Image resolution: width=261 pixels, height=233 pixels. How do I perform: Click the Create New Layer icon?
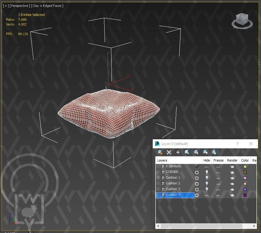point(160,152)
